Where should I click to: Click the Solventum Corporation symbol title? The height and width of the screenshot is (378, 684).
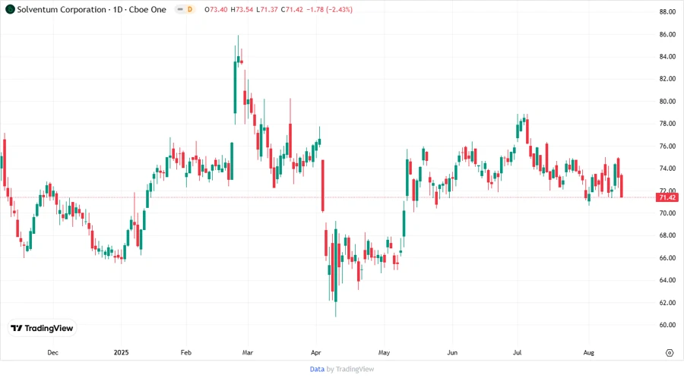coord(92,10)
